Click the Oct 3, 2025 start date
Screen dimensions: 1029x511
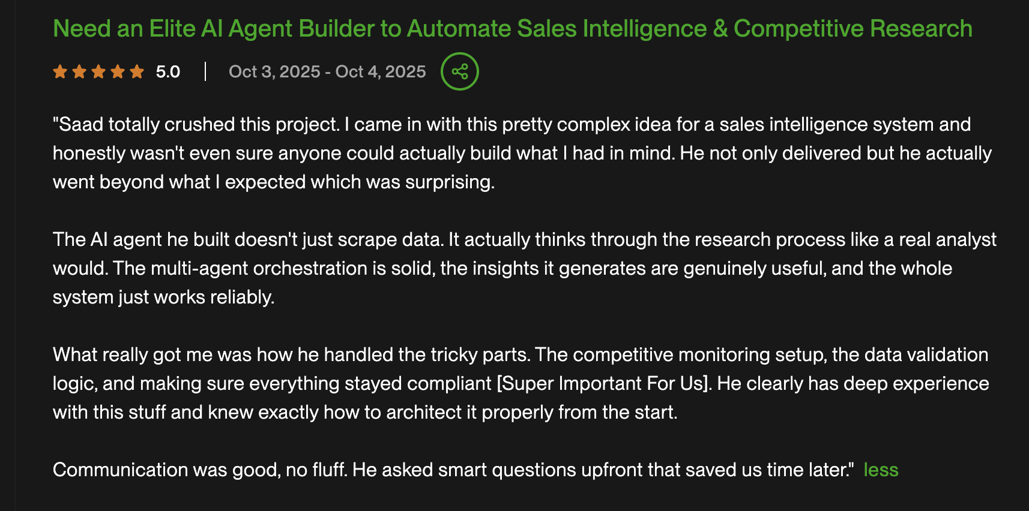(x=274, y=72)
